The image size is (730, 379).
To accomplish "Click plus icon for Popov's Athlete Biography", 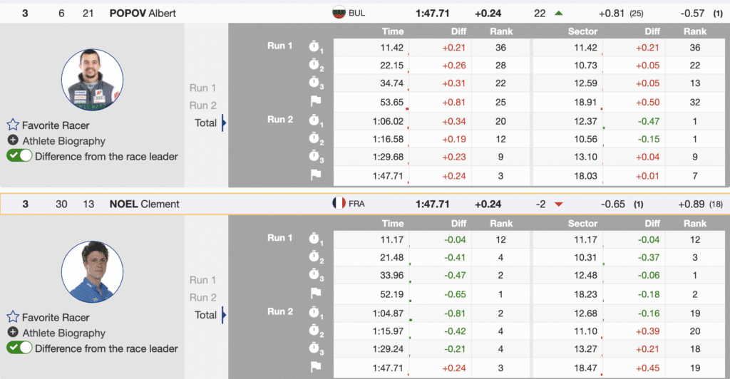I will 13,140.
